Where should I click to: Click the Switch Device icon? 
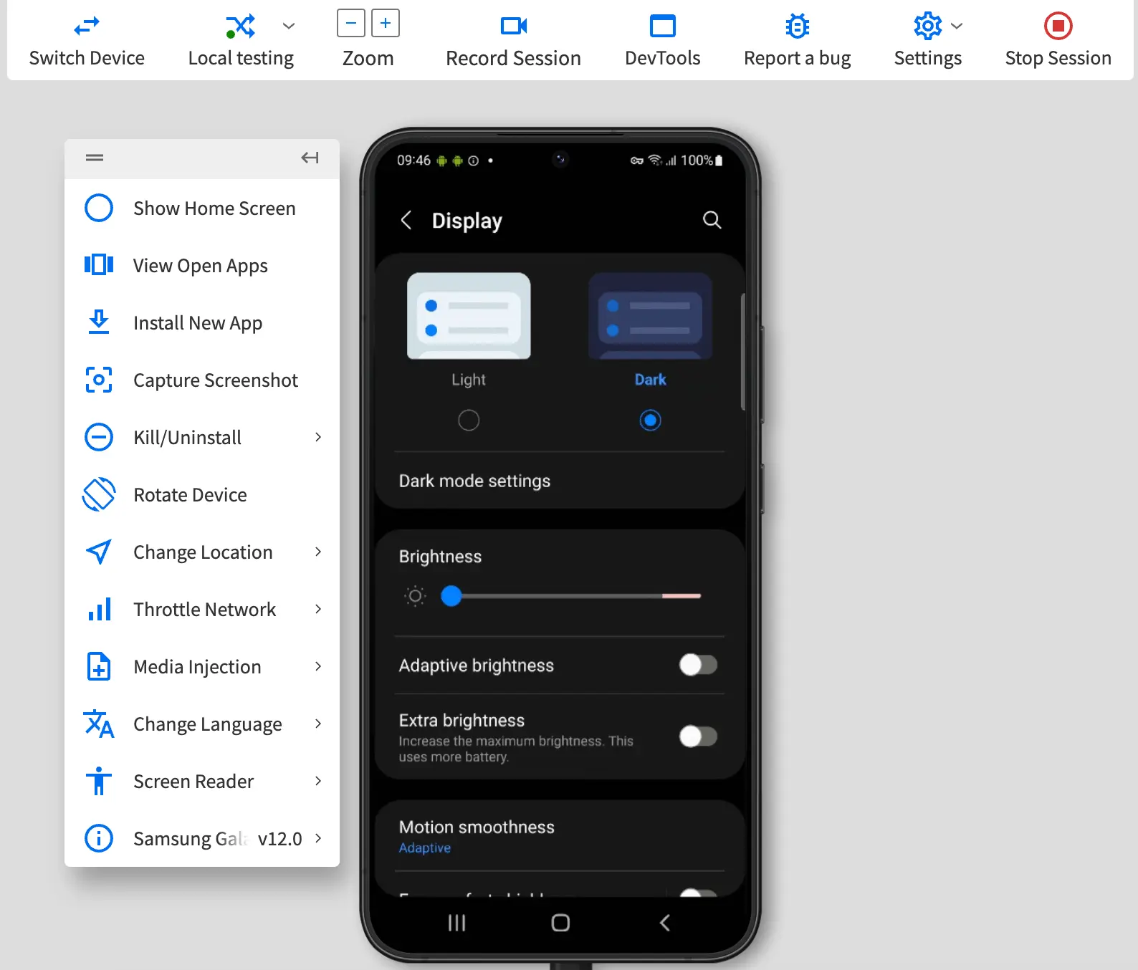click(x=87, y=27)
